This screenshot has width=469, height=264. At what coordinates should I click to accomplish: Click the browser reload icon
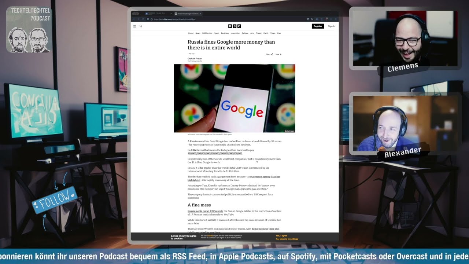coord(143,19)
